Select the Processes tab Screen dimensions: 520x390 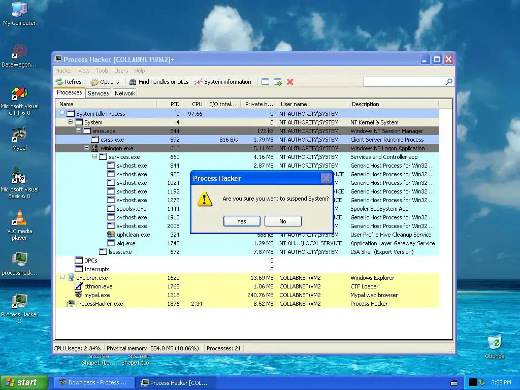pos(69,92)
